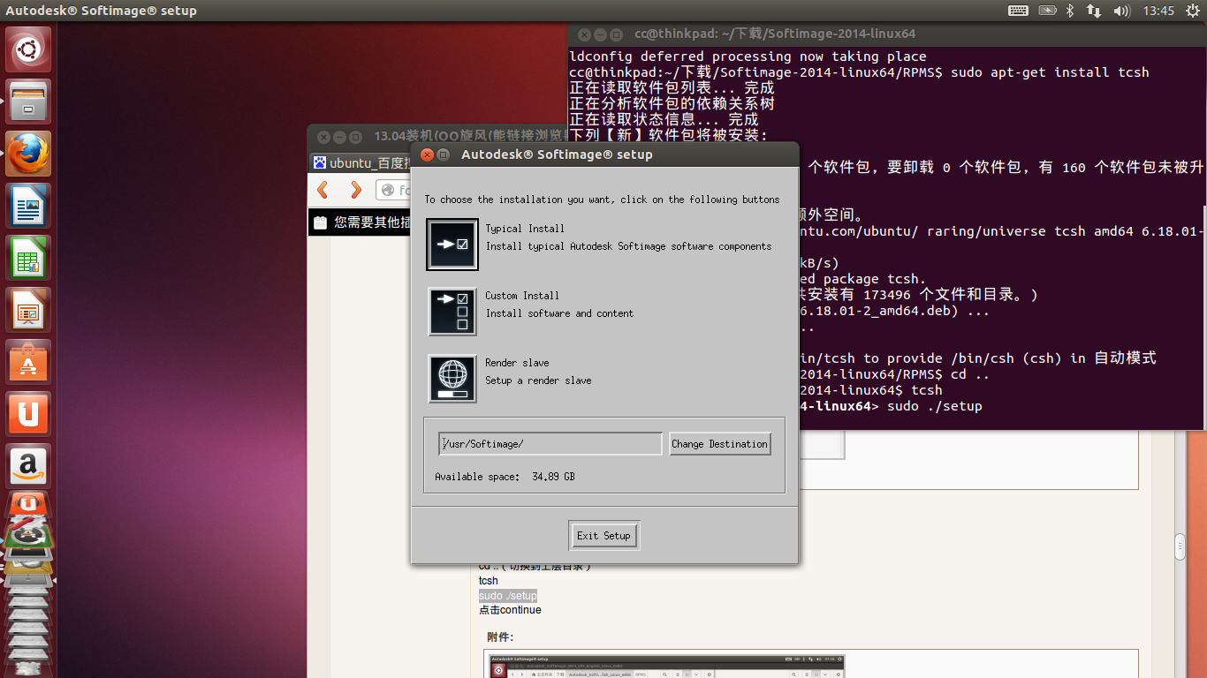Click the "点击continue" text on the webpage
The height and width of the screenshot is (678, 1207).
pyautogui.click(x=510, y=610)
